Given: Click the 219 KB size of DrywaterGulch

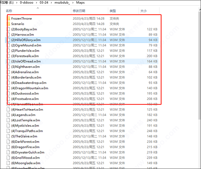Looking at the screenshot, I should click(x=152, y=152).
